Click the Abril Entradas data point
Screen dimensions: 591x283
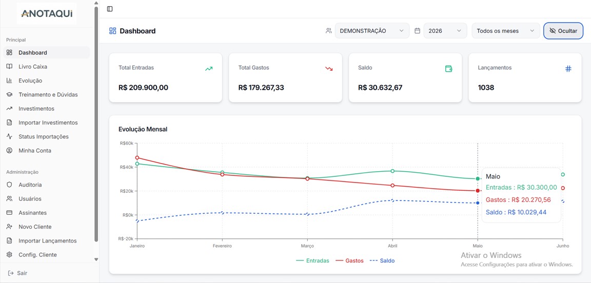coord(392,171)
